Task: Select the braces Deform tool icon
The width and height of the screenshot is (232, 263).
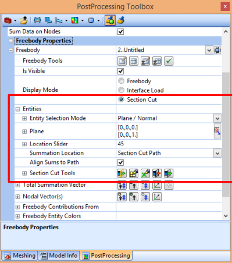Action: [x=37, y=20]
